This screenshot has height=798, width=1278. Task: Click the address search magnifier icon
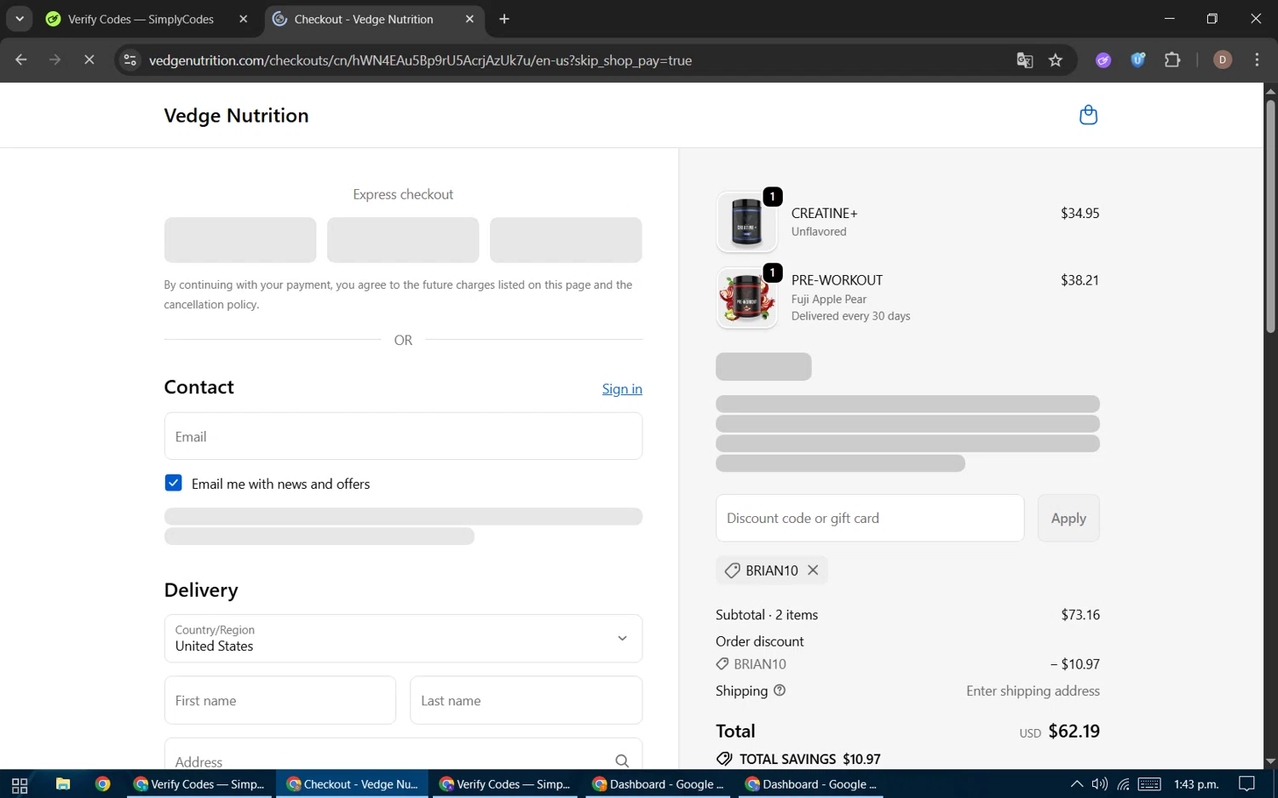click(x=622, y=761)
